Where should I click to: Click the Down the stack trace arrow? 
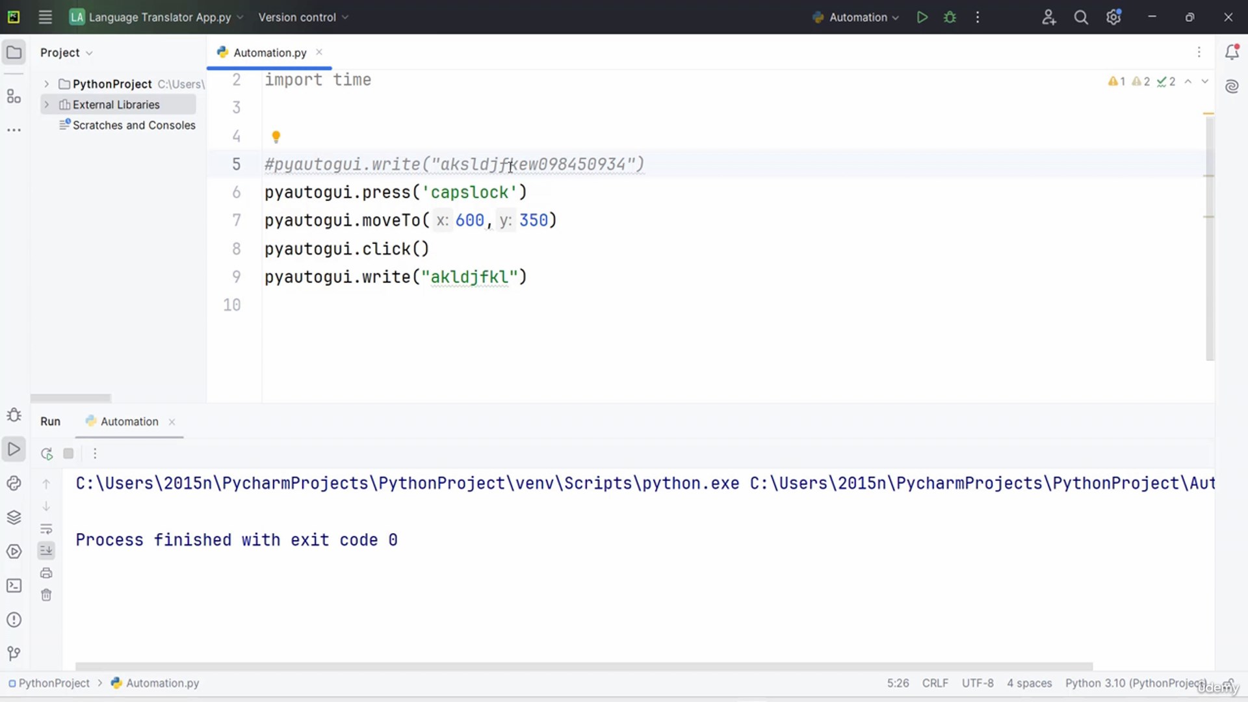[46, 506]
